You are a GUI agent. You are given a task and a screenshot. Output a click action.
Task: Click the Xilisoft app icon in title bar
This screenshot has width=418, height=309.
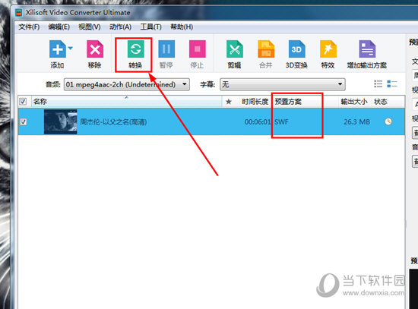pyautogui.click(x=19, y=12)
